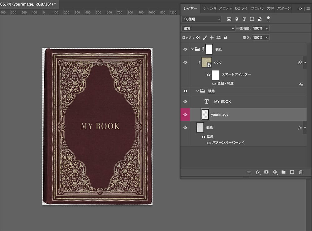Add a layer mask
This screenshot has height=231, width=312.
(266, 172)
